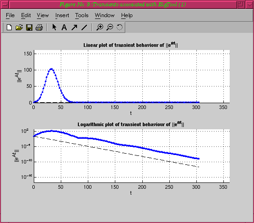Click the maximize button in title bar
254x223 pixels.
241,5
